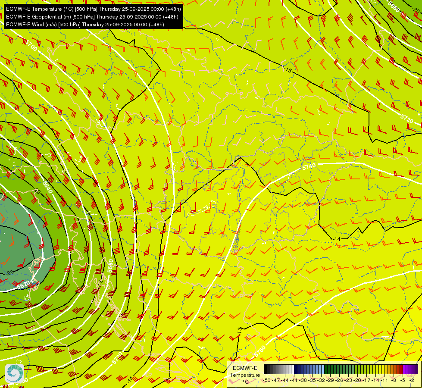Select the ECMWF-E Wind 500 hPa title line
Image resolution: width=422 pixels, height=388 pixels.
point(85,25)
